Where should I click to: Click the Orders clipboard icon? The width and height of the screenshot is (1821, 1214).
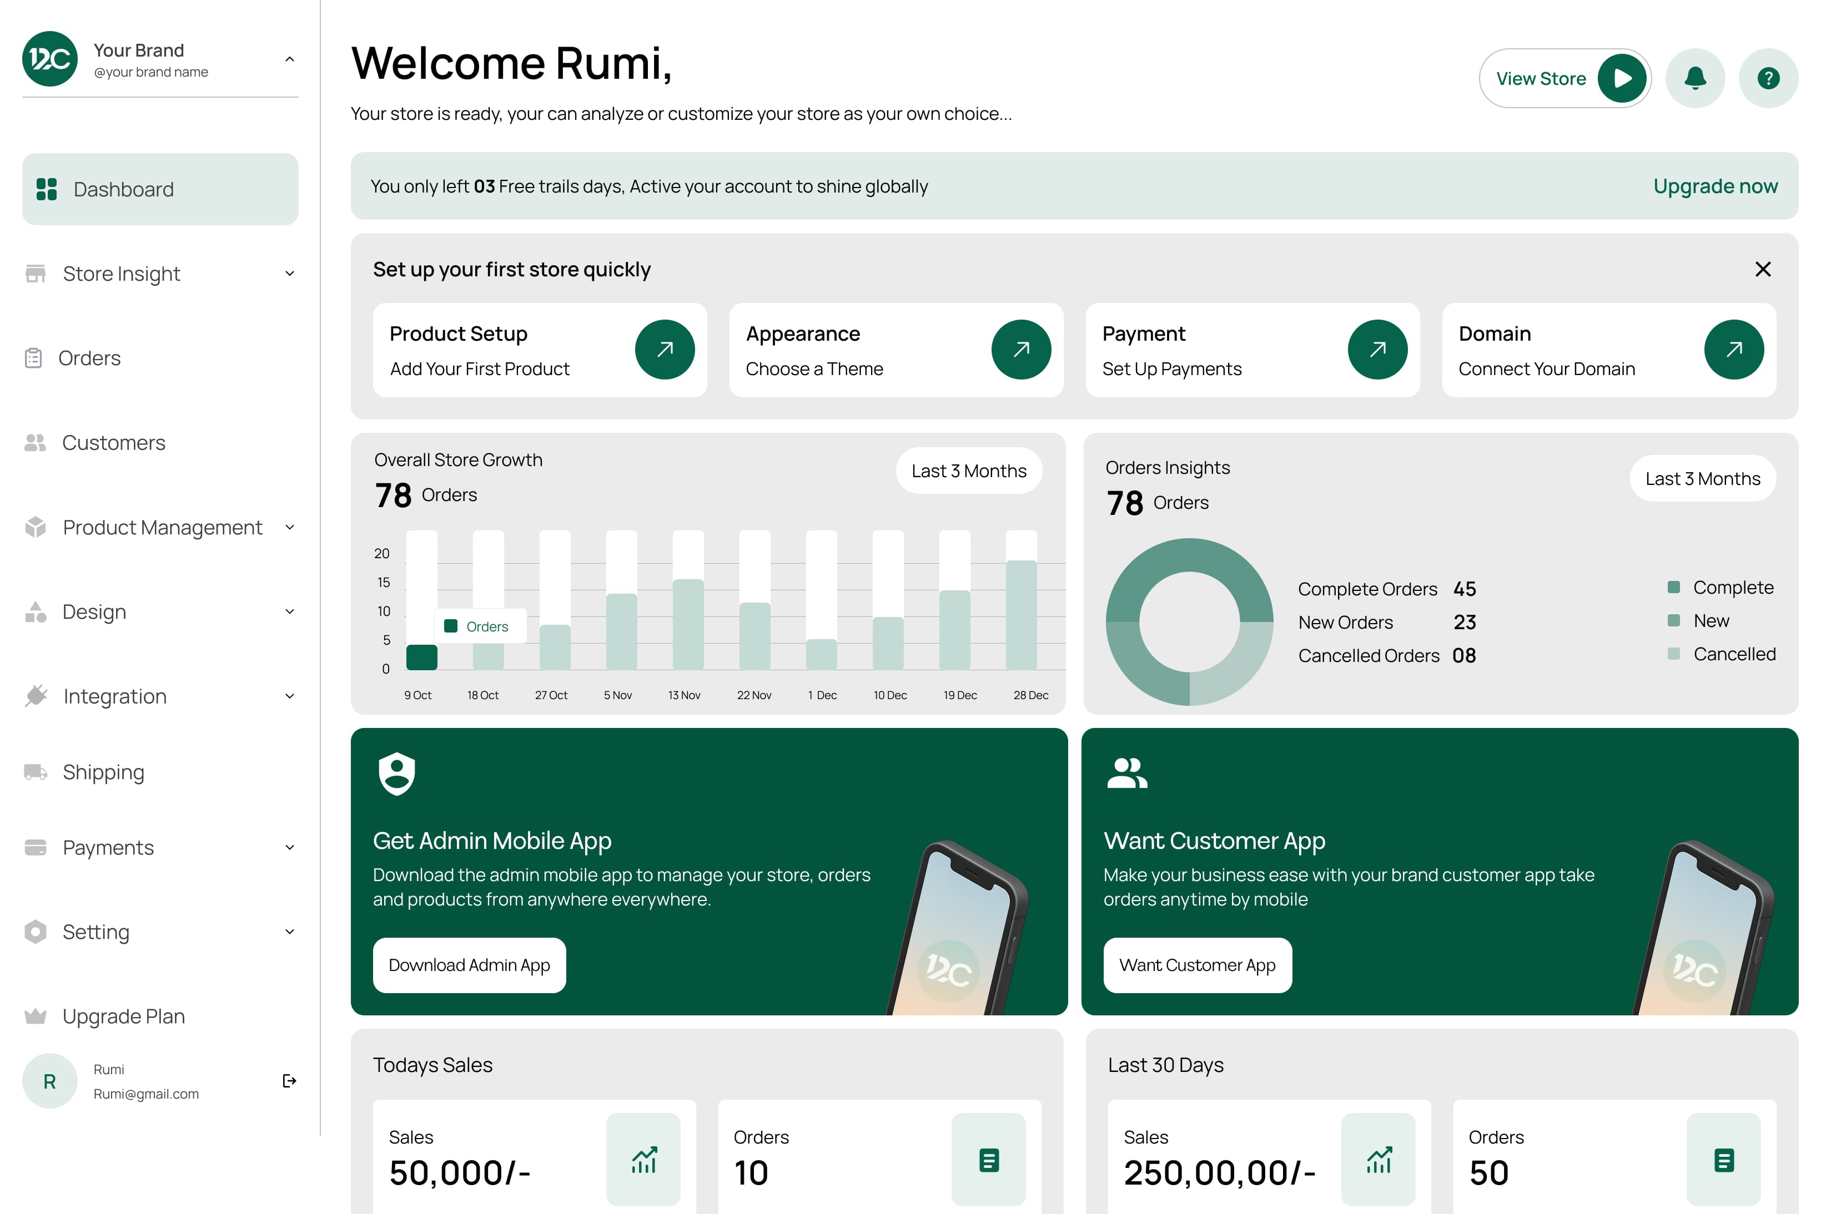33,358
